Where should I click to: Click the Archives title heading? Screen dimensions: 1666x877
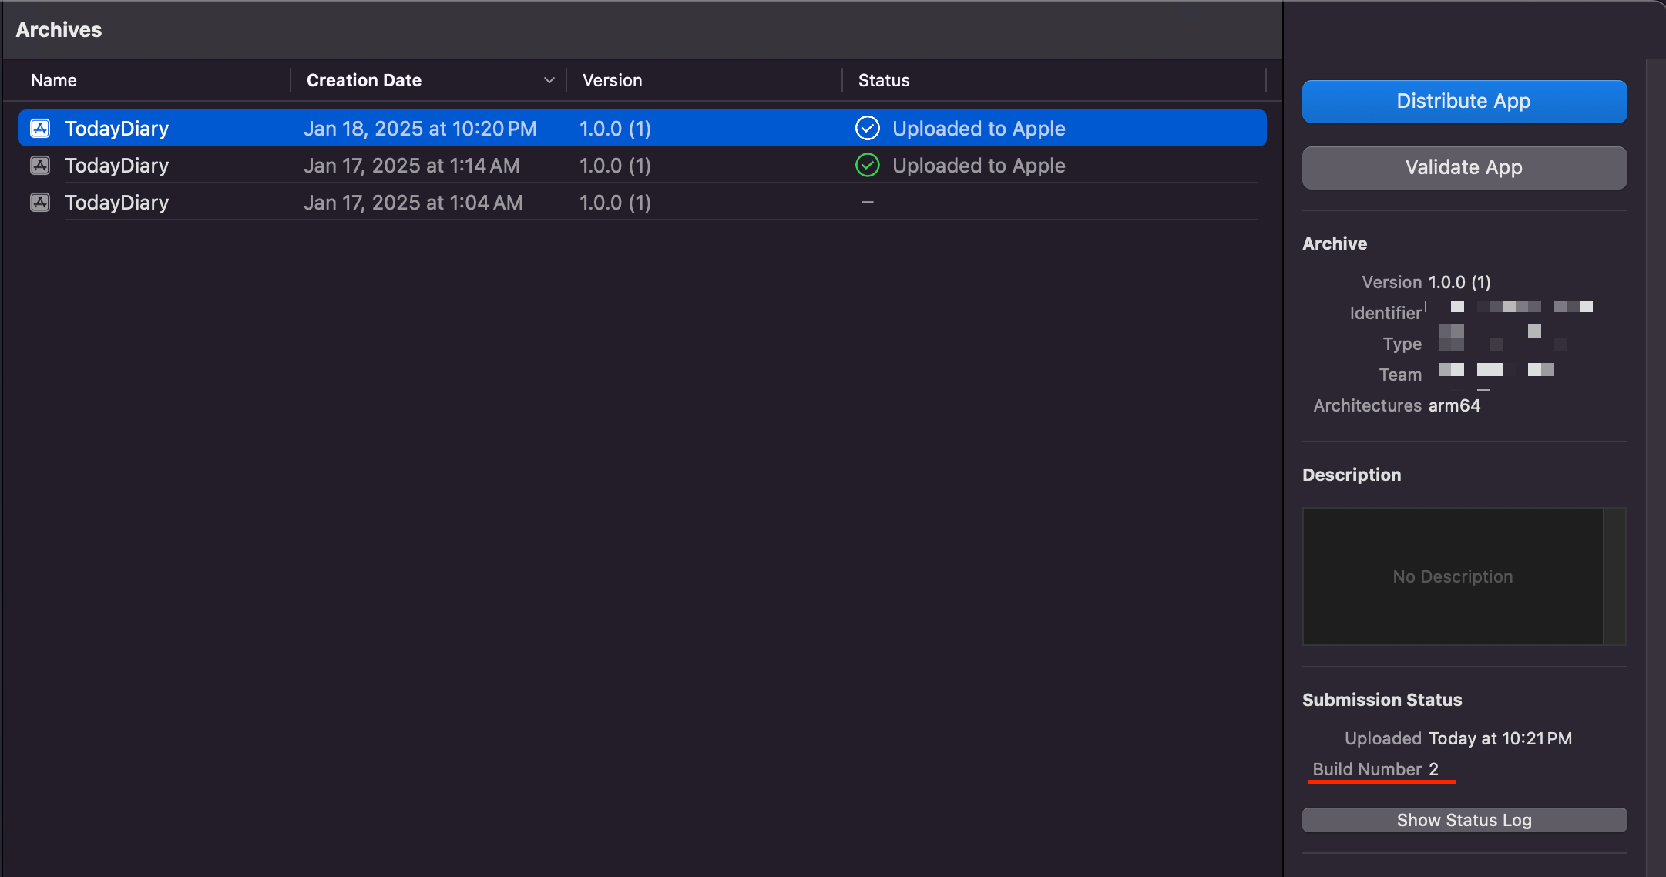(59, 30)
